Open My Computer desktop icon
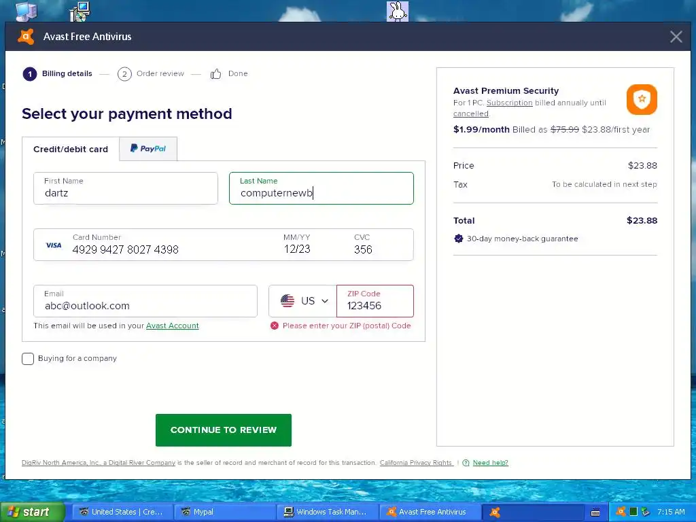 click(x=27, y=11)
